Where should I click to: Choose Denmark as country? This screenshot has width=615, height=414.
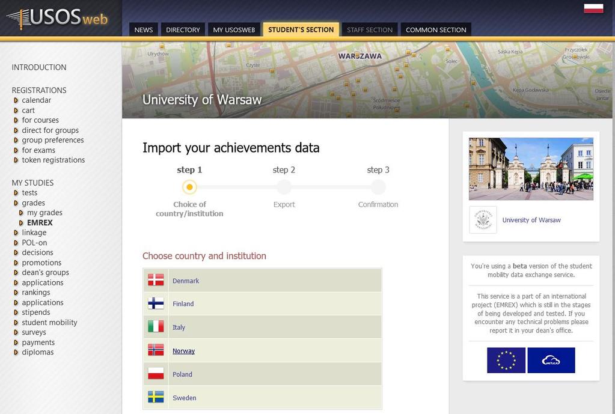point(186,281)
